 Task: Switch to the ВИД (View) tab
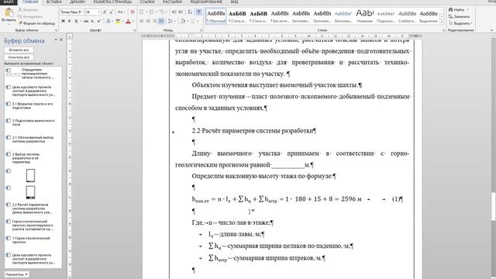234,2
